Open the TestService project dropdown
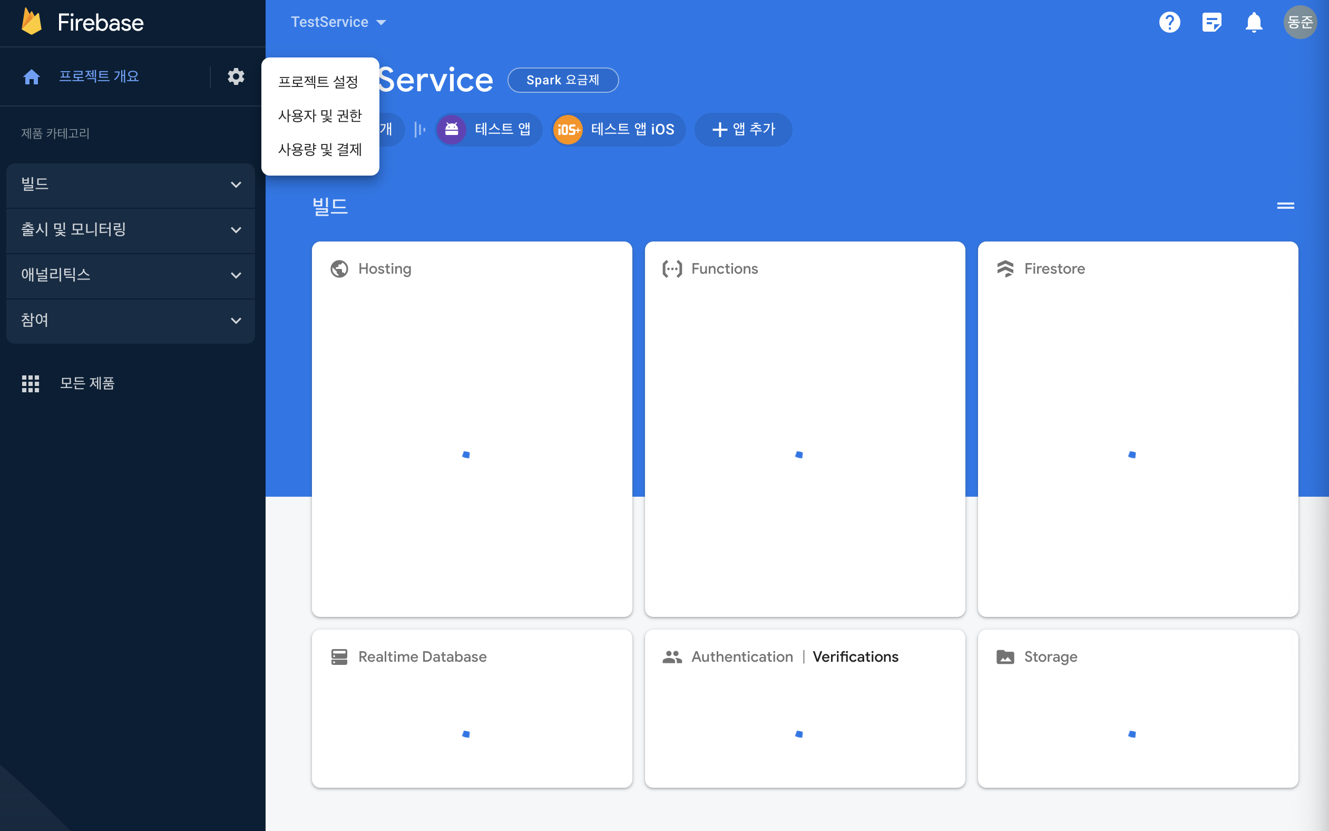 point(338,22)
